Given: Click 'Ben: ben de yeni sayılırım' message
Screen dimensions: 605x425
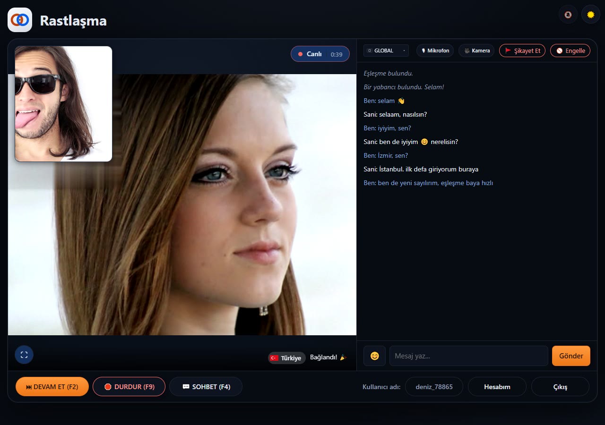Looking at the screenshot, I should [x=428, y=183].
